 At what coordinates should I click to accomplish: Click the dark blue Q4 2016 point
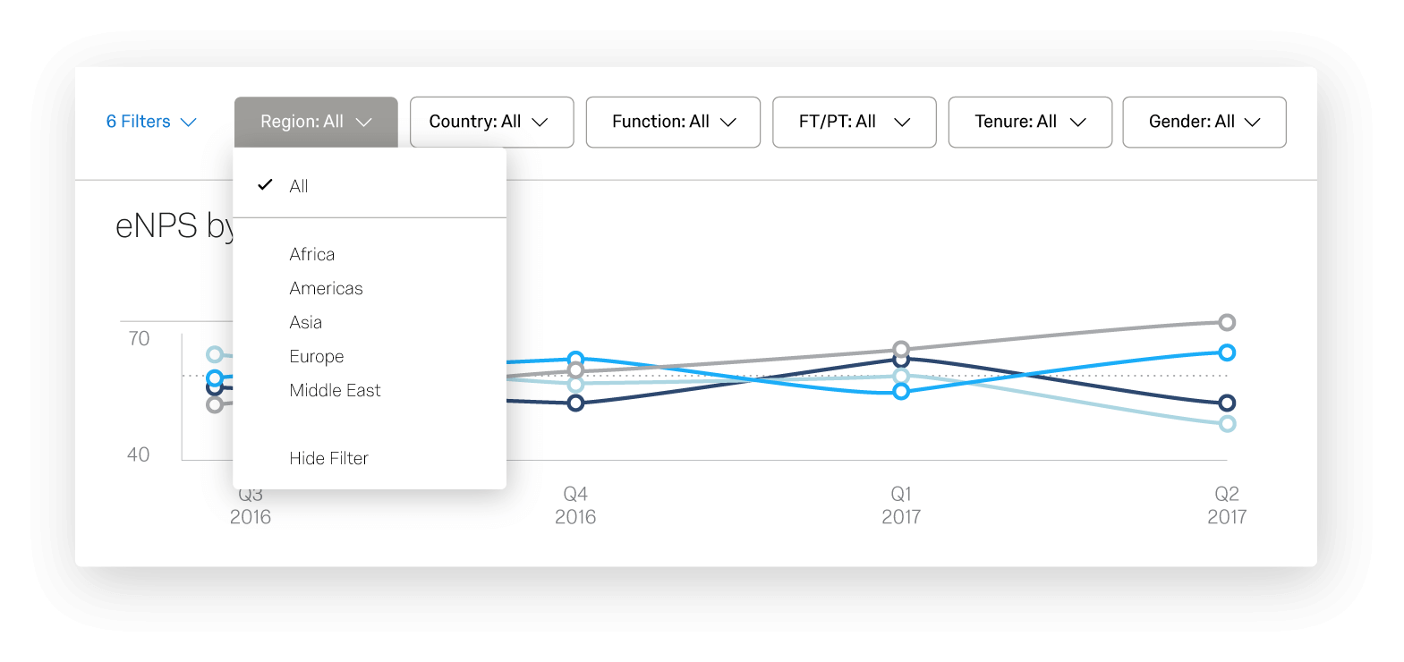point(575,403)
